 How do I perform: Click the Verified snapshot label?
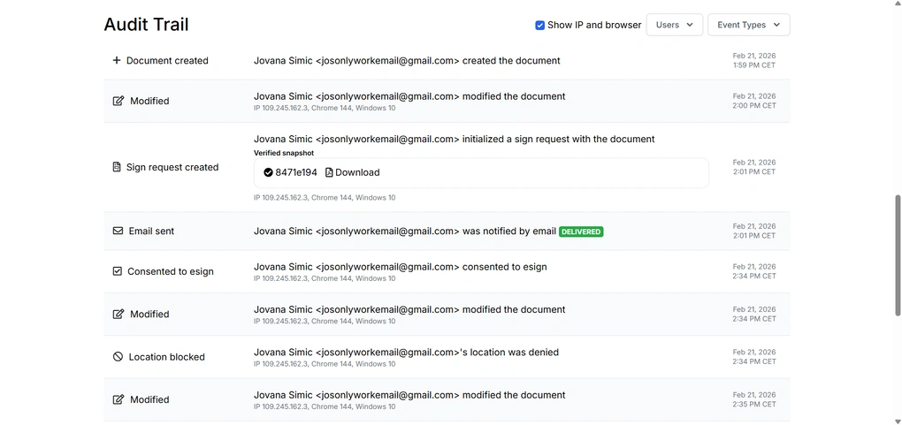[284, 153]
